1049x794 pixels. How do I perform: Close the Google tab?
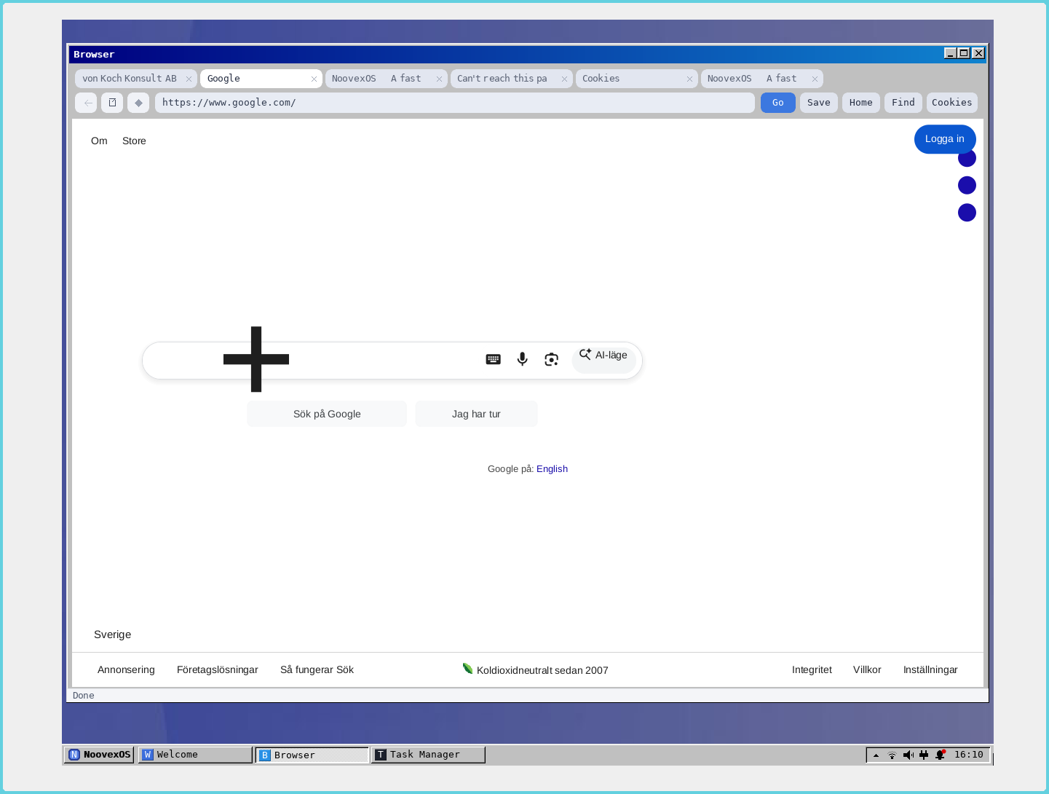[x=314, y=79]
